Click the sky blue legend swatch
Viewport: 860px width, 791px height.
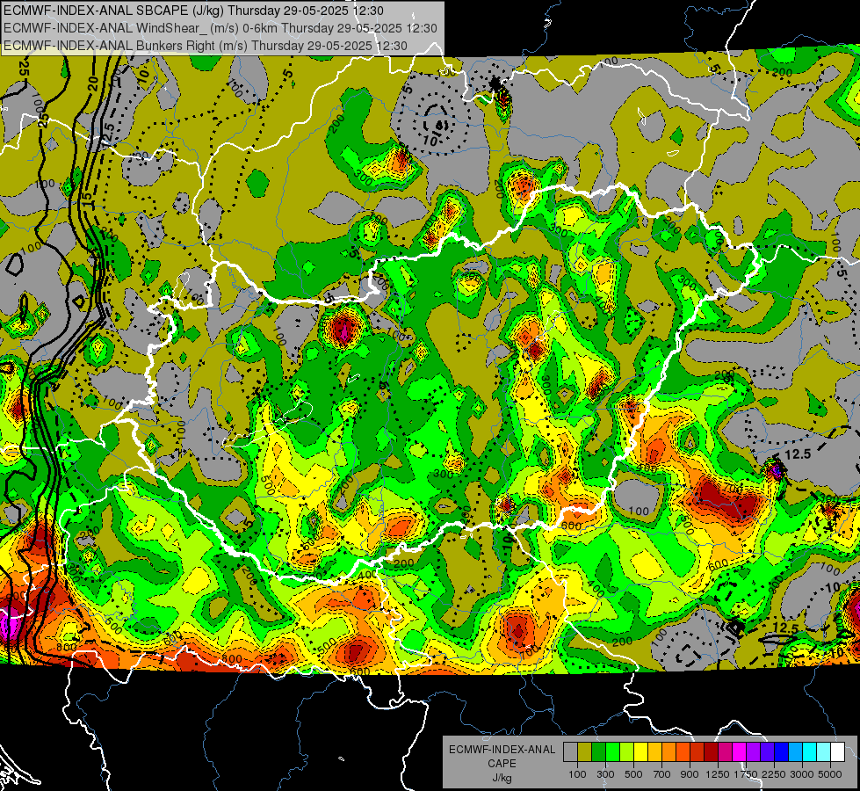click(795, 752)
